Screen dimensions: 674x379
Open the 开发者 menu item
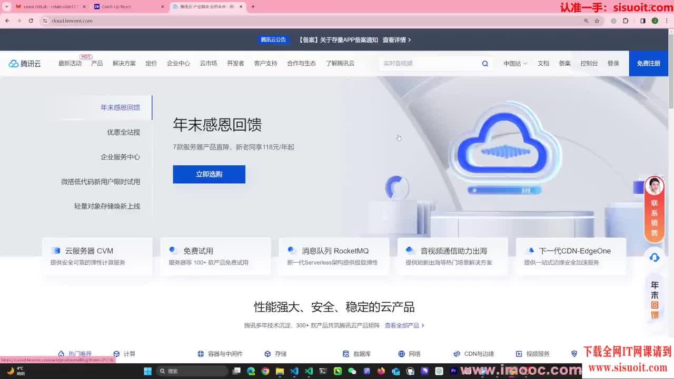[x=235, y=63]
